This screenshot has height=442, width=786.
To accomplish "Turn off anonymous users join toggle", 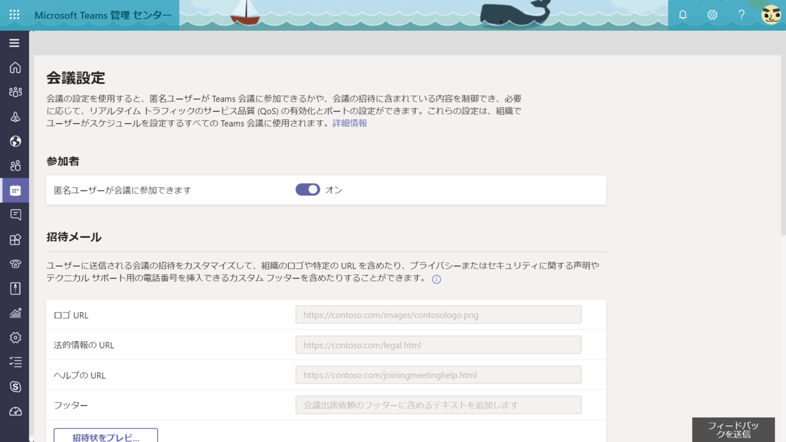I will [308, 190].
